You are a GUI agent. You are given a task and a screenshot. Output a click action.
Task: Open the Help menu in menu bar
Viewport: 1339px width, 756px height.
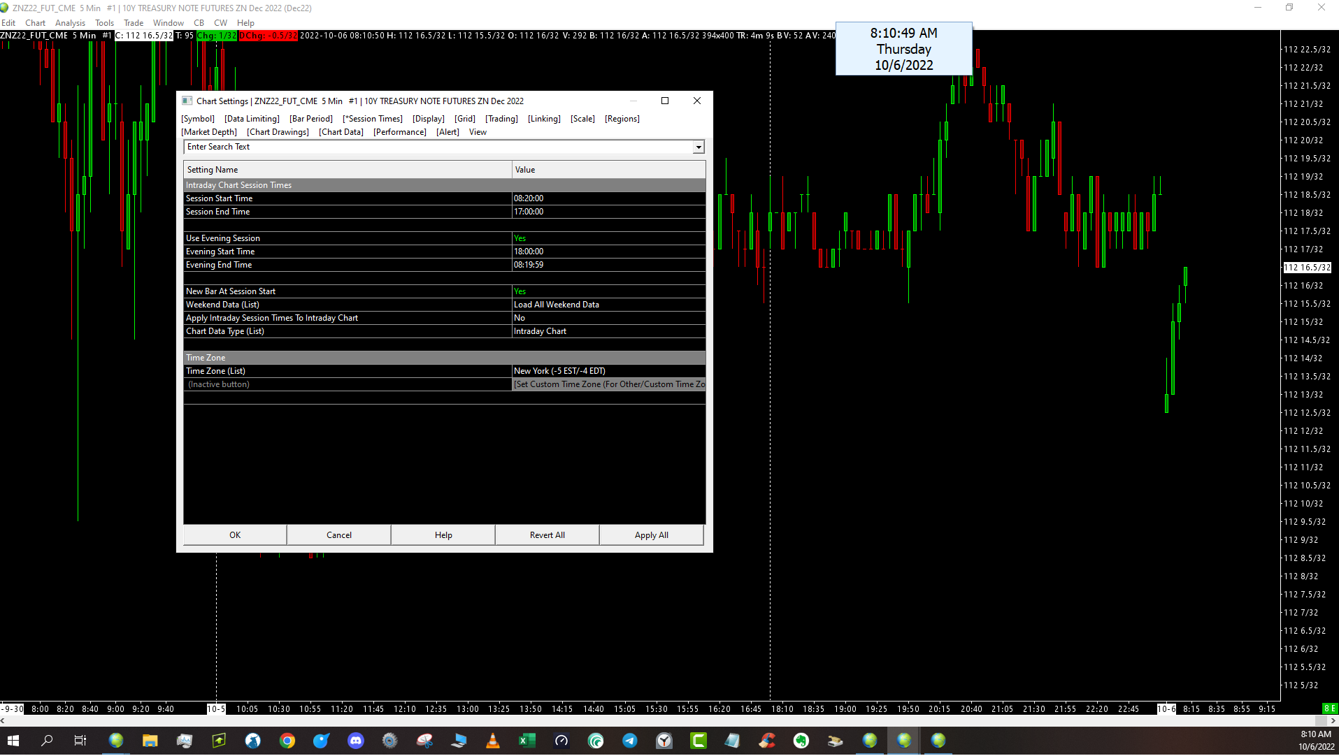(x=246, y=23)
